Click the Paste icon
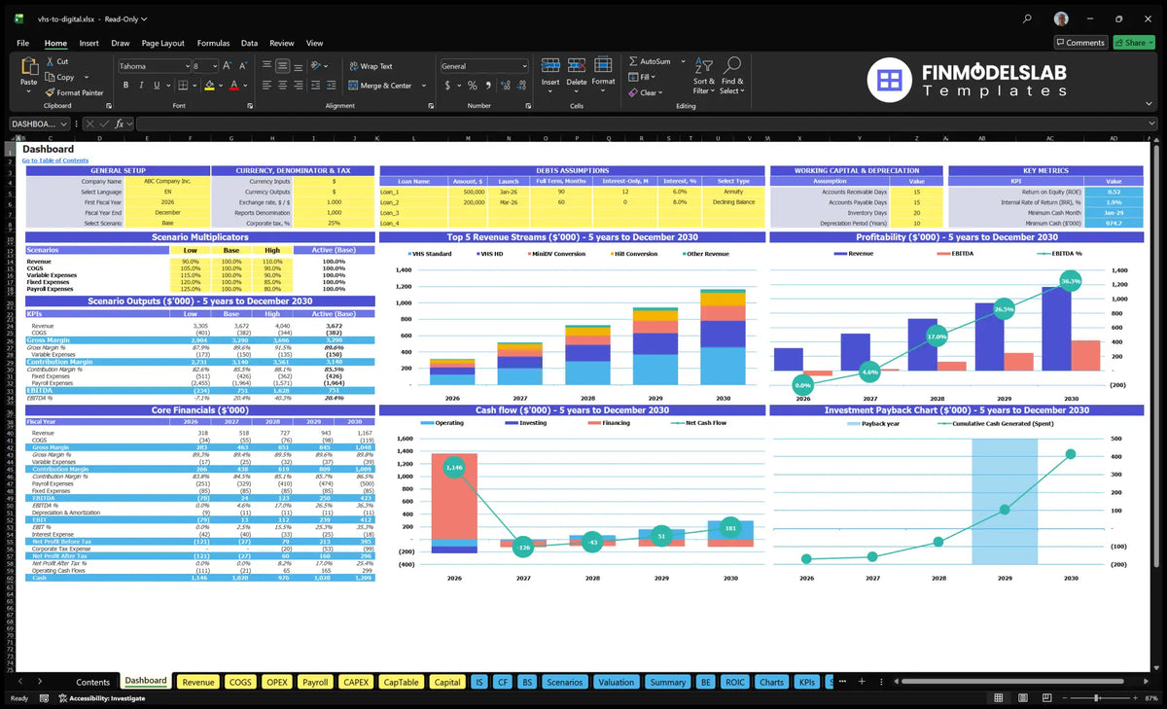1167x709 pixels. [x=28, y=66]
